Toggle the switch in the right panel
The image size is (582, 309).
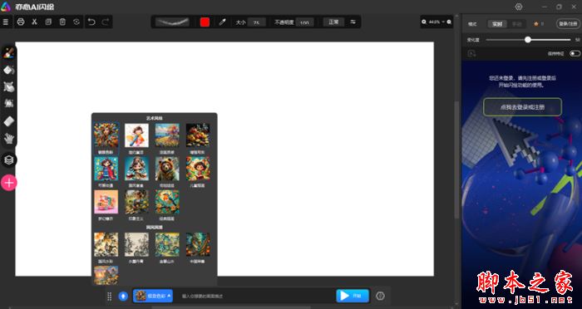coord(575,53)
